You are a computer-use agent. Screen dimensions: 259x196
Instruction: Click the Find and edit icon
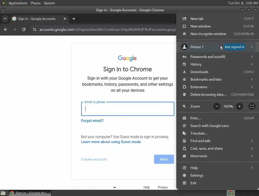point(184,141)
